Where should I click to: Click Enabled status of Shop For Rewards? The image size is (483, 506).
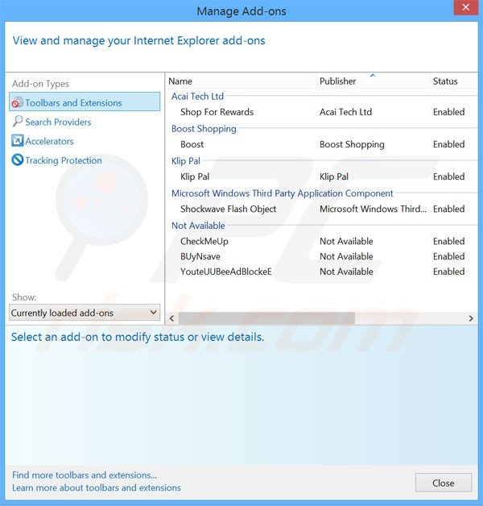click(449, 112)
